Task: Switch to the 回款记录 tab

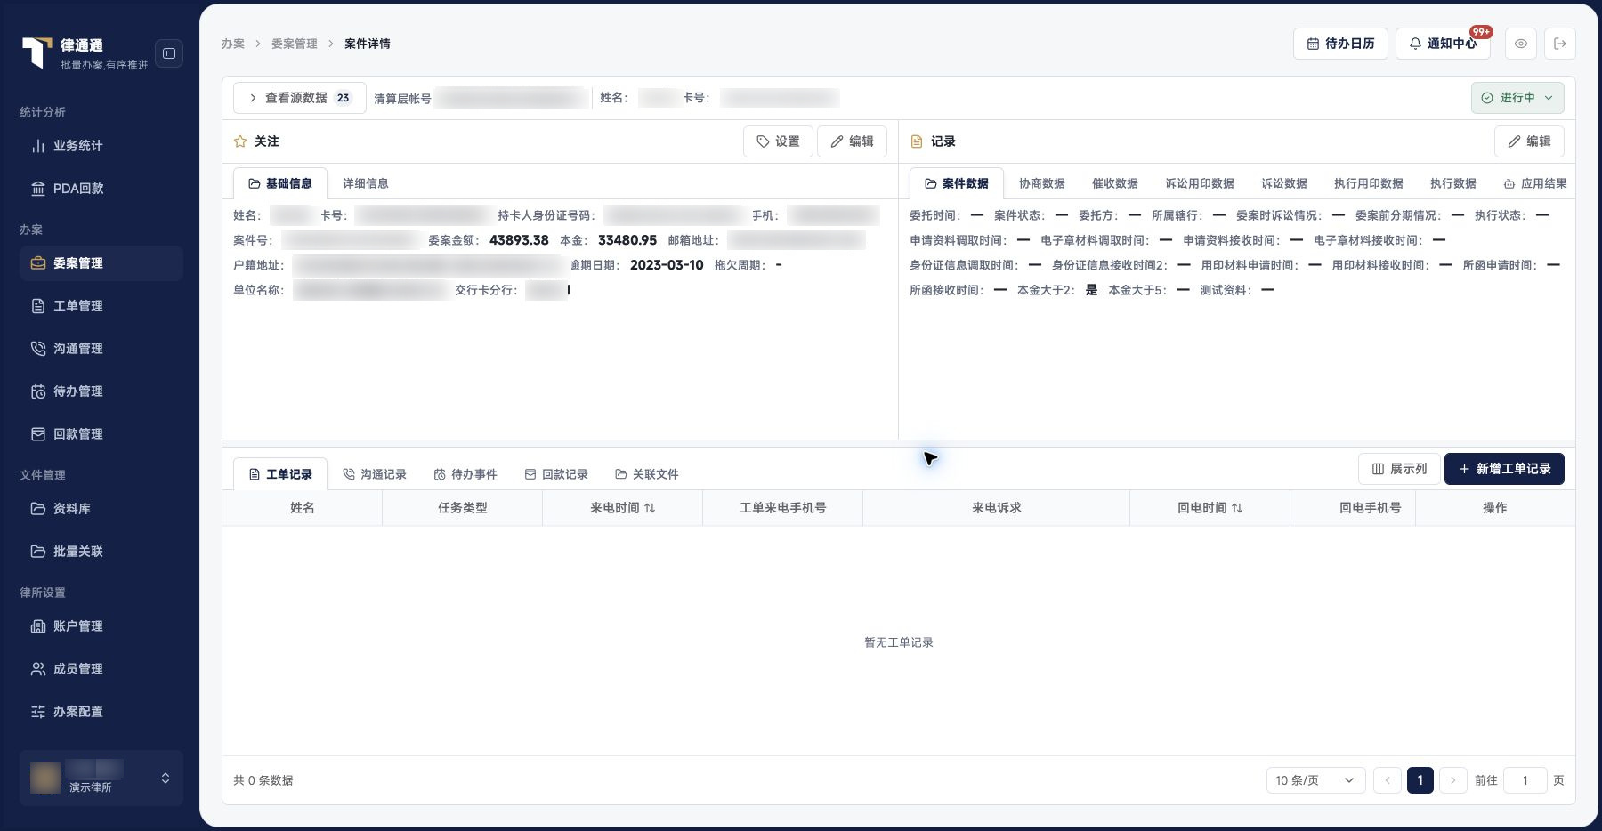Action: click(x=556, y=474)
